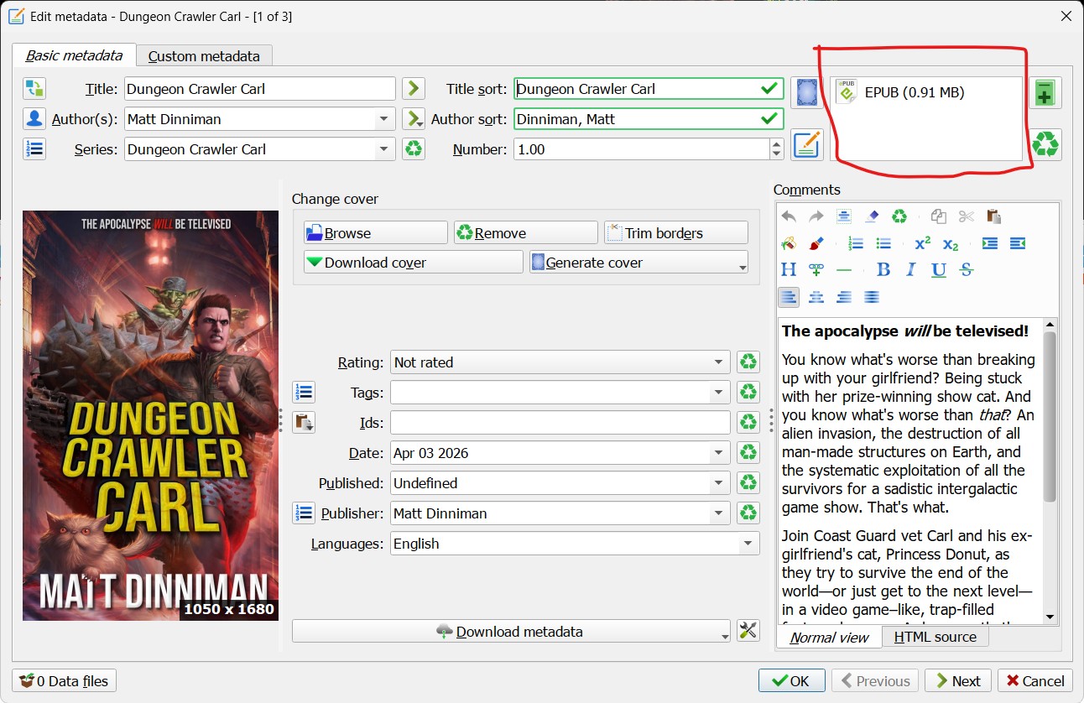Expand the Tags dropdown
The image size is (1084, 703).
point(719,393)
